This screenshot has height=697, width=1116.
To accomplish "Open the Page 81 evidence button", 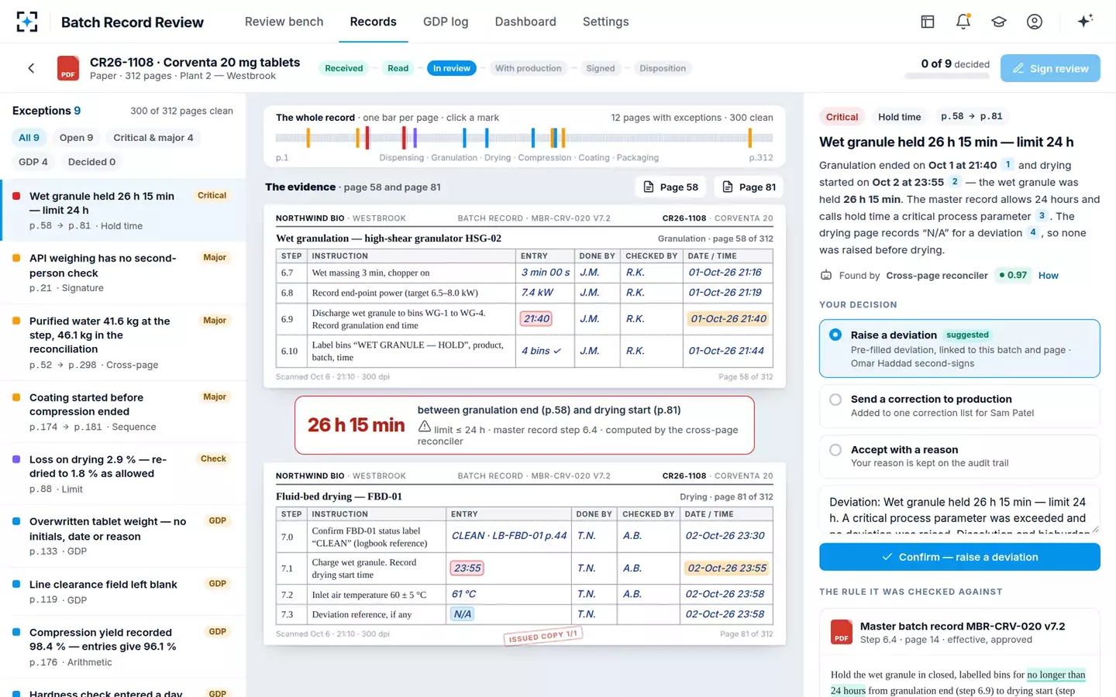I will coord(749,187).
